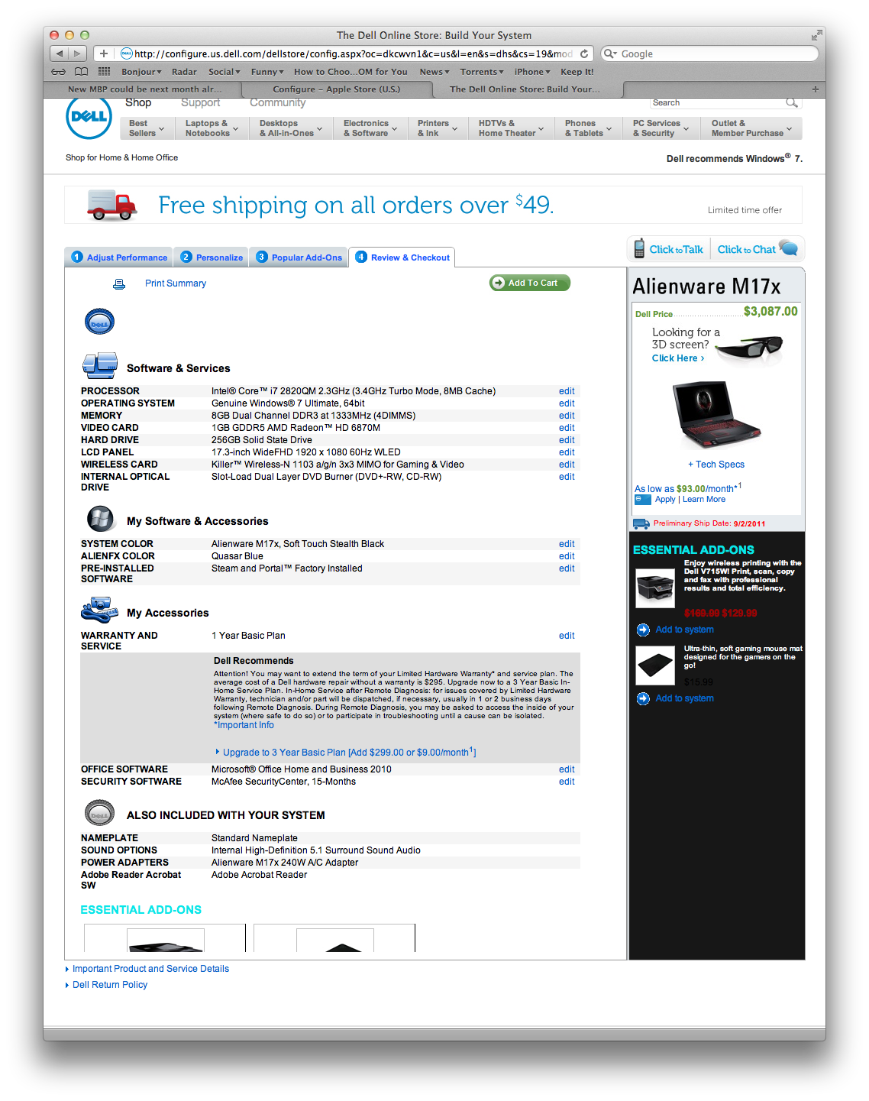
Task: Reload the page with the refresh icon
Action: 584,53
